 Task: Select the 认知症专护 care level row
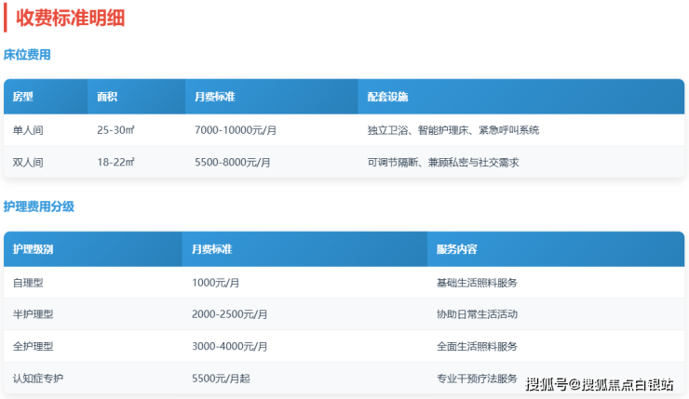pos(38,378)
